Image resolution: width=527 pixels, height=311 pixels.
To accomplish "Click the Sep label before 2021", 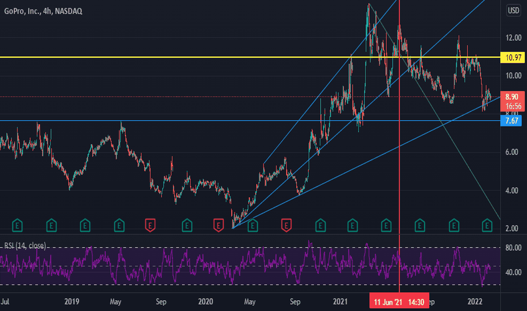I will click(x=295, y=301).
